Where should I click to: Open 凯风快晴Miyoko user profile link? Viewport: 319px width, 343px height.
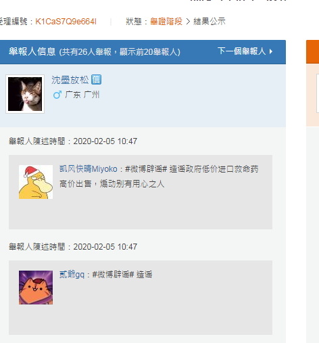(x=88, y=169)
